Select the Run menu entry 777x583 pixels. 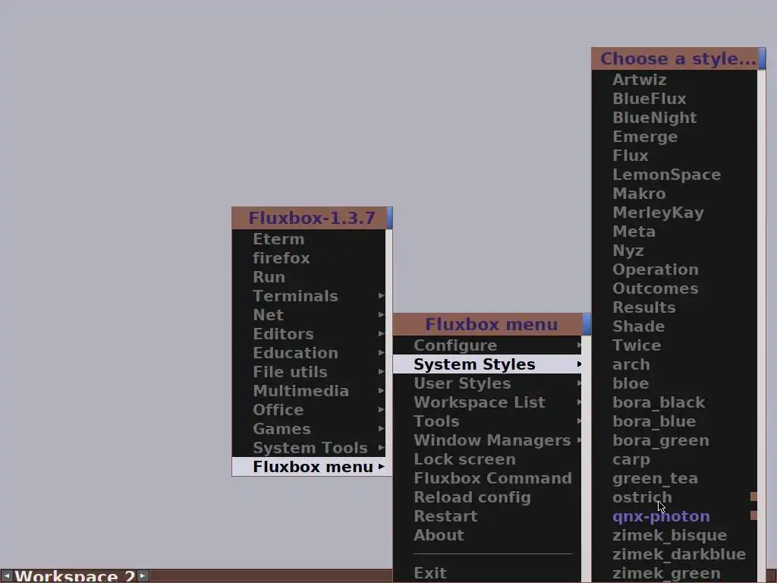pos(309,276)
